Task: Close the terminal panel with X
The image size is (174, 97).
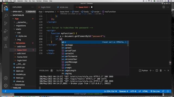Action: (x=168, y=71)
